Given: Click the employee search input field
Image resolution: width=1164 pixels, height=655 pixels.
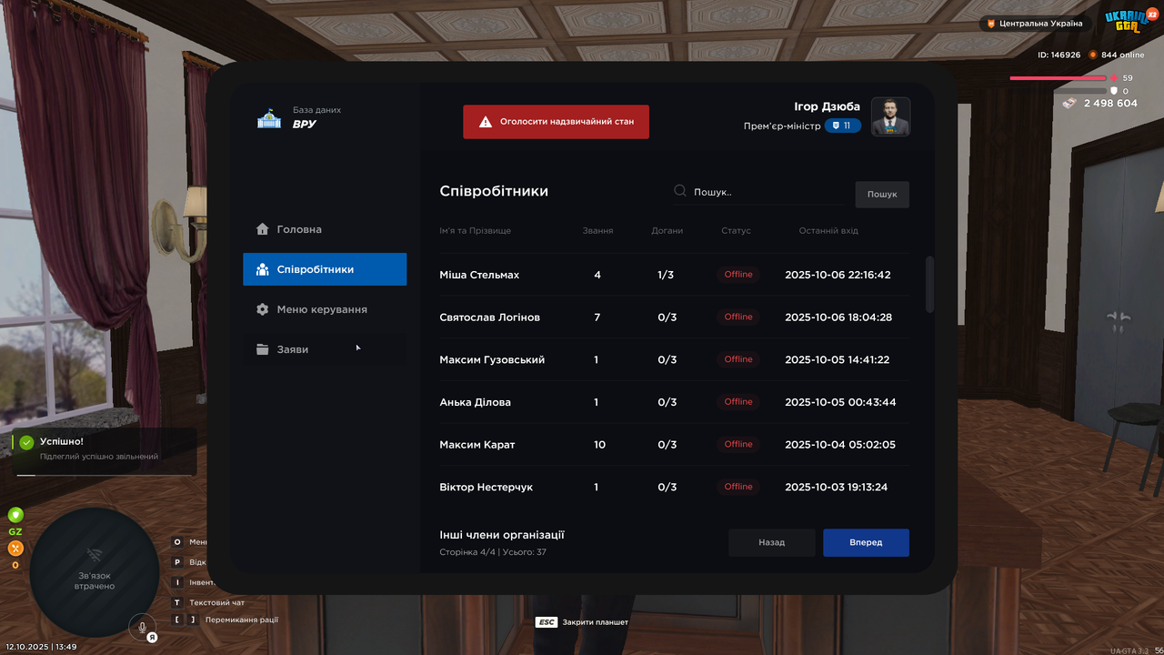Looking at the screenshot, I should [757, 192].
